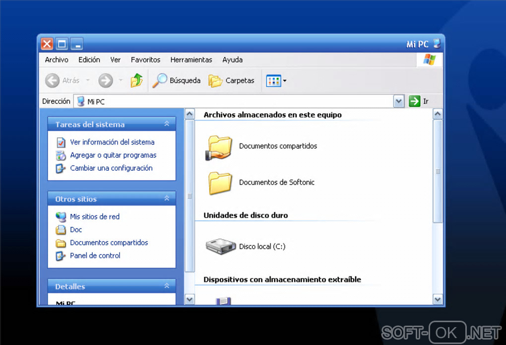Click the main pane scrollbar thumb

438,171
